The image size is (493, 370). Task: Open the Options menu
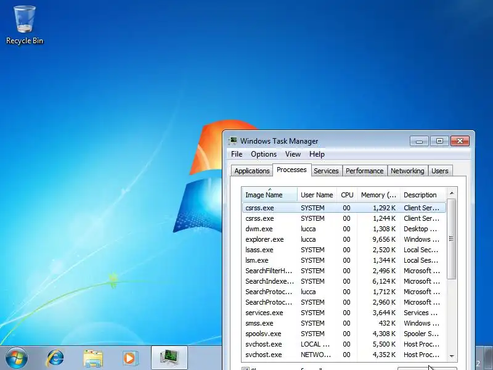pos(264,154)
